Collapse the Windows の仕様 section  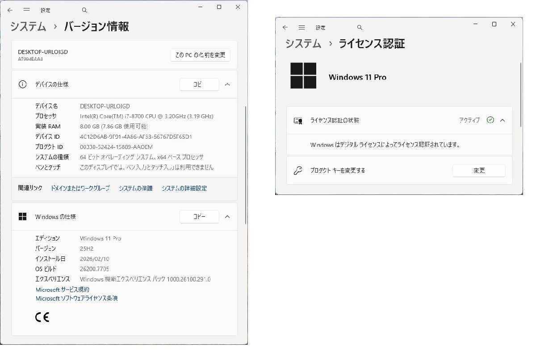227,216
